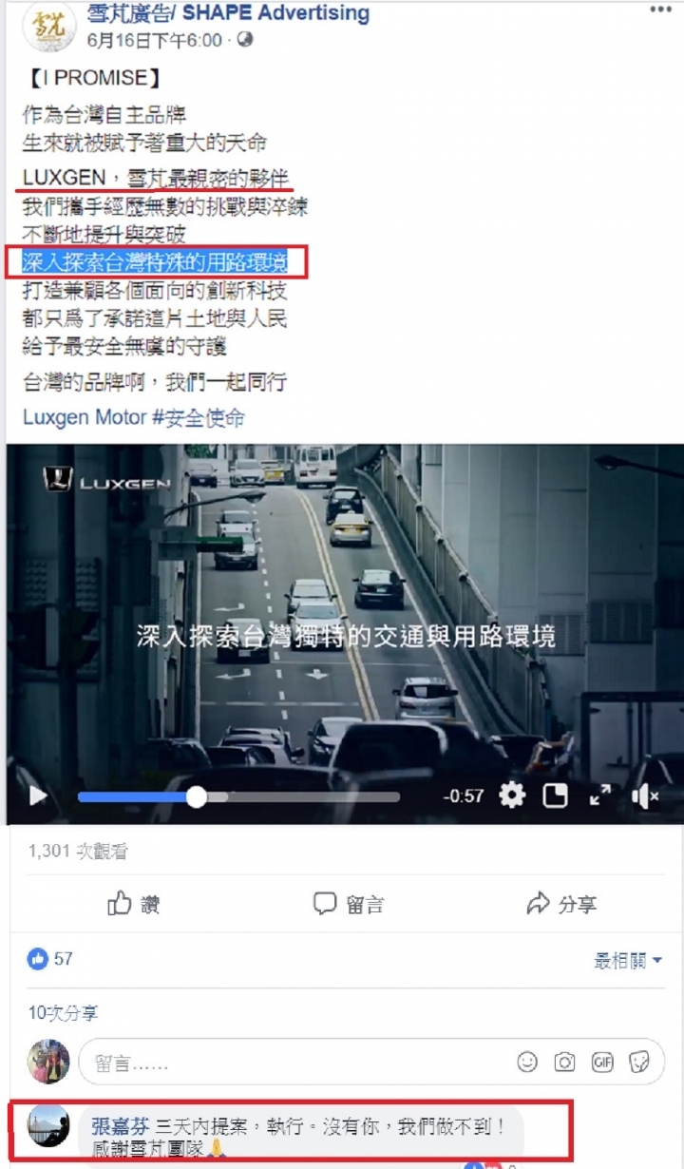
Task: Switch video to picture-in-picture mode
Action: point(556,795)
